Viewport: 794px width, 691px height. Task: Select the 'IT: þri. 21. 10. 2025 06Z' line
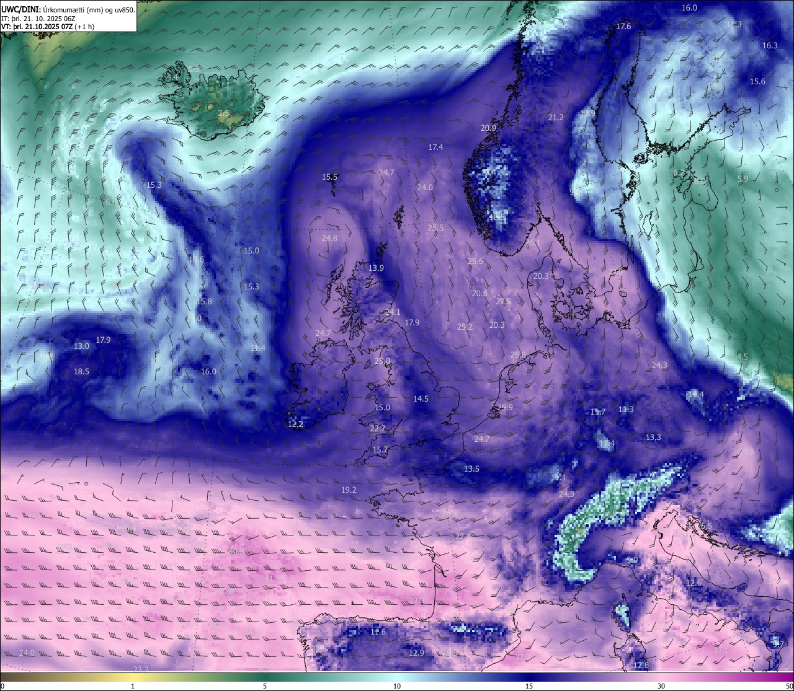[38, 19]
